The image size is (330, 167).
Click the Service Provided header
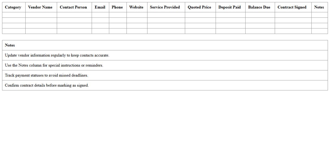165,7
